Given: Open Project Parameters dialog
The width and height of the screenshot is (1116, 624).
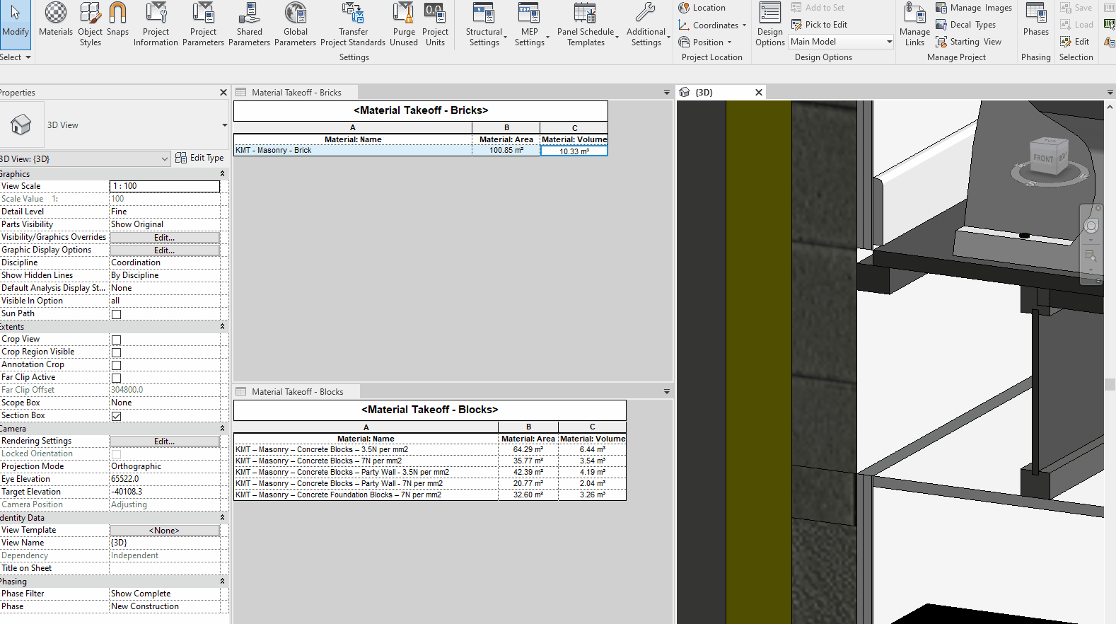Looking at the screenshot, I should [203, 24].
